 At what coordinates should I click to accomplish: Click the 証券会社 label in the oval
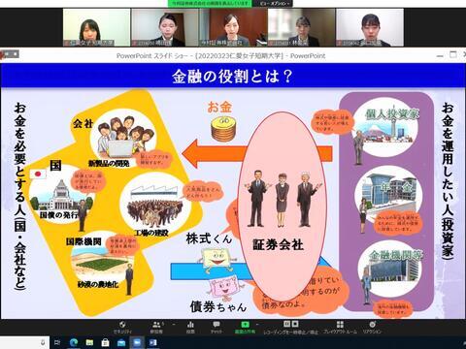278,244
